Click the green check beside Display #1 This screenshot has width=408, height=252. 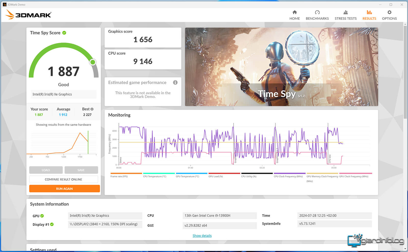(x=52, y=224)
